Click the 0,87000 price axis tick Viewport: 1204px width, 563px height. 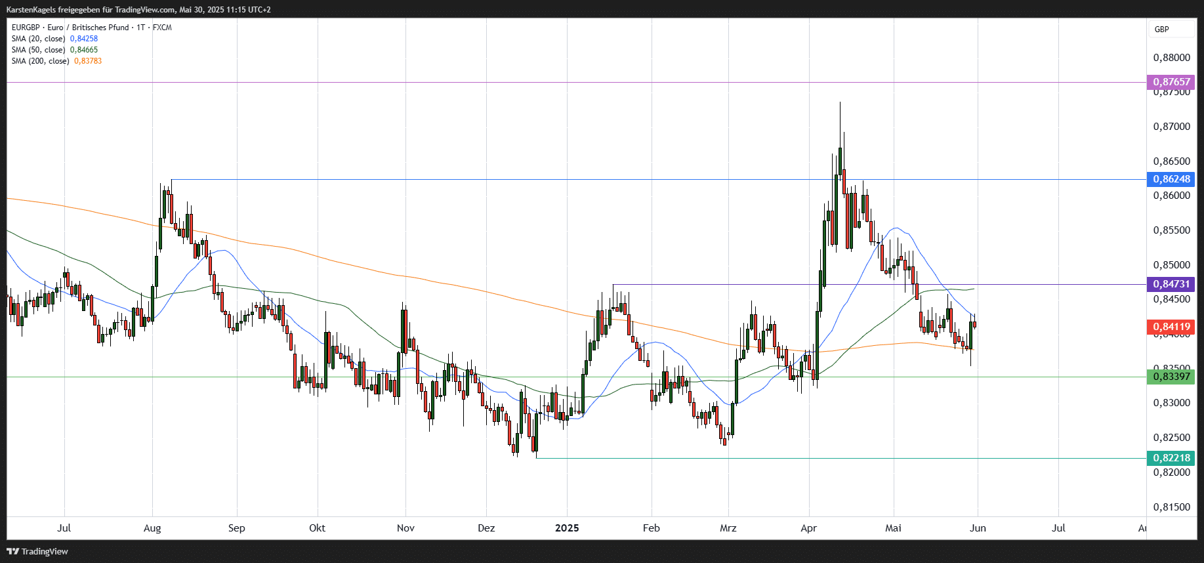click(1171, 127)
